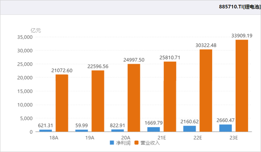This screenshot has width=261, height=152.
Task: Click the 33909.19 data label
Action: [x=242, y=35]
